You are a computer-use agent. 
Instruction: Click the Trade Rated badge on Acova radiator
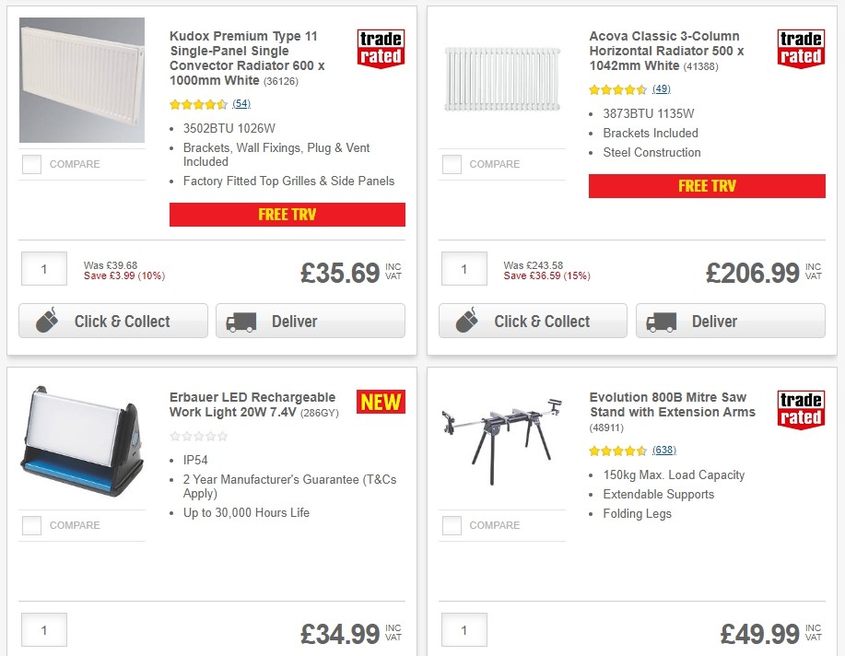pyautogui.click(x=800, y=50)
